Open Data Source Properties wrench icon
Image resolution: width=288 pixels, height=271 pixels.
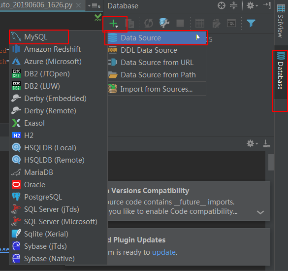(164, 23)
